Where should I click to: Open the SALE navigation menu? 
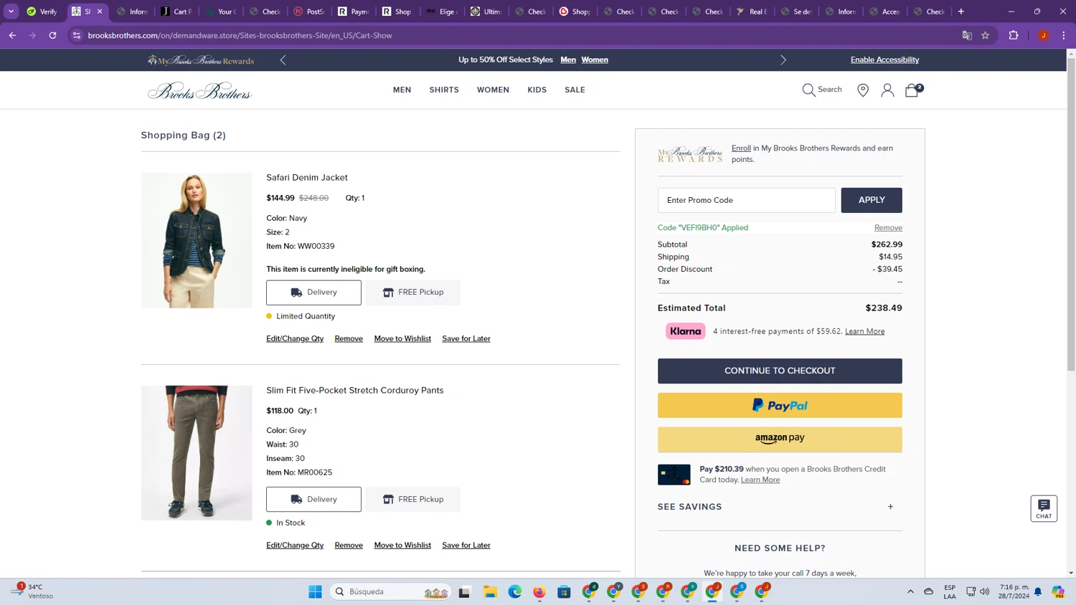pyautogui.click(x=575, y=90)
